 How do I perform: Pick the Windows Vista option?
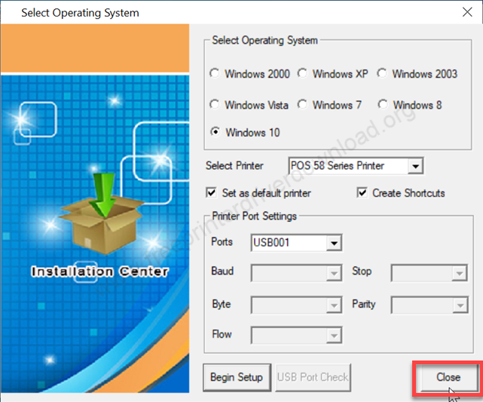215,105
